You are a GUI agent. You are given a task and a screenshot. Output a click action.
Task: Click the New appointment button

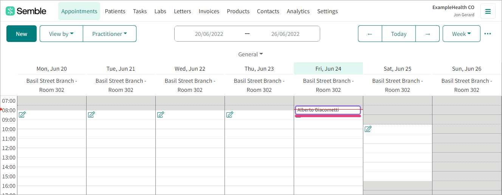point(22,34)
